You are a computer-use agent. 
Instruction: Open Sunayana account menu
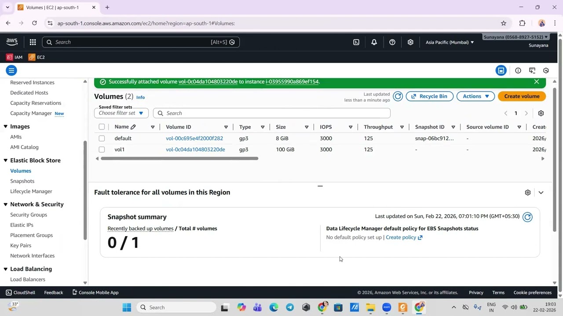(515, 37)
